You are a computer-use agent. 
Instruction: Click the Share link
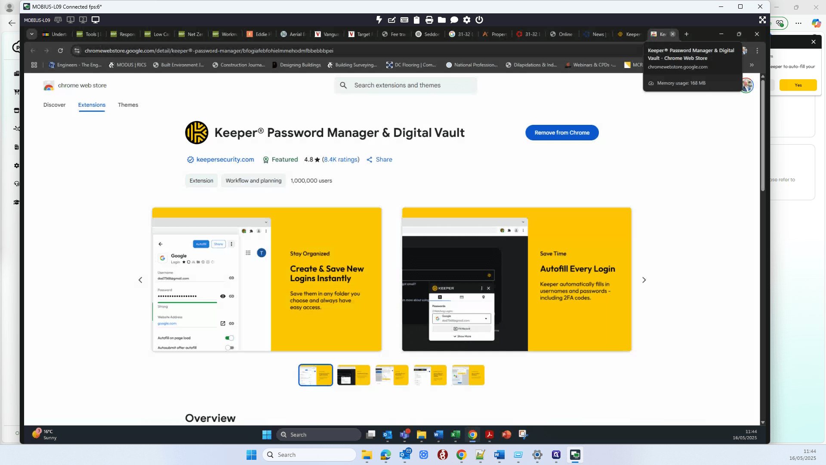pos(379,160)
